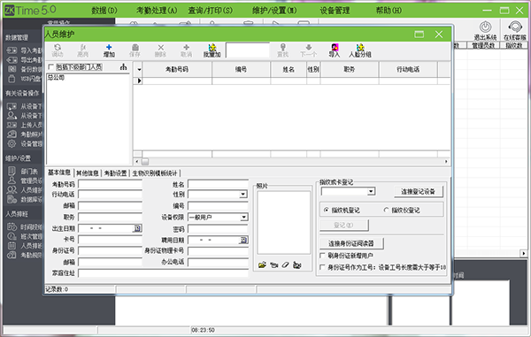Image resolution: width=531 pixels, height=337 pixels.
Task: Click the 查找 find toolbar icon
Action: (283, 48)
